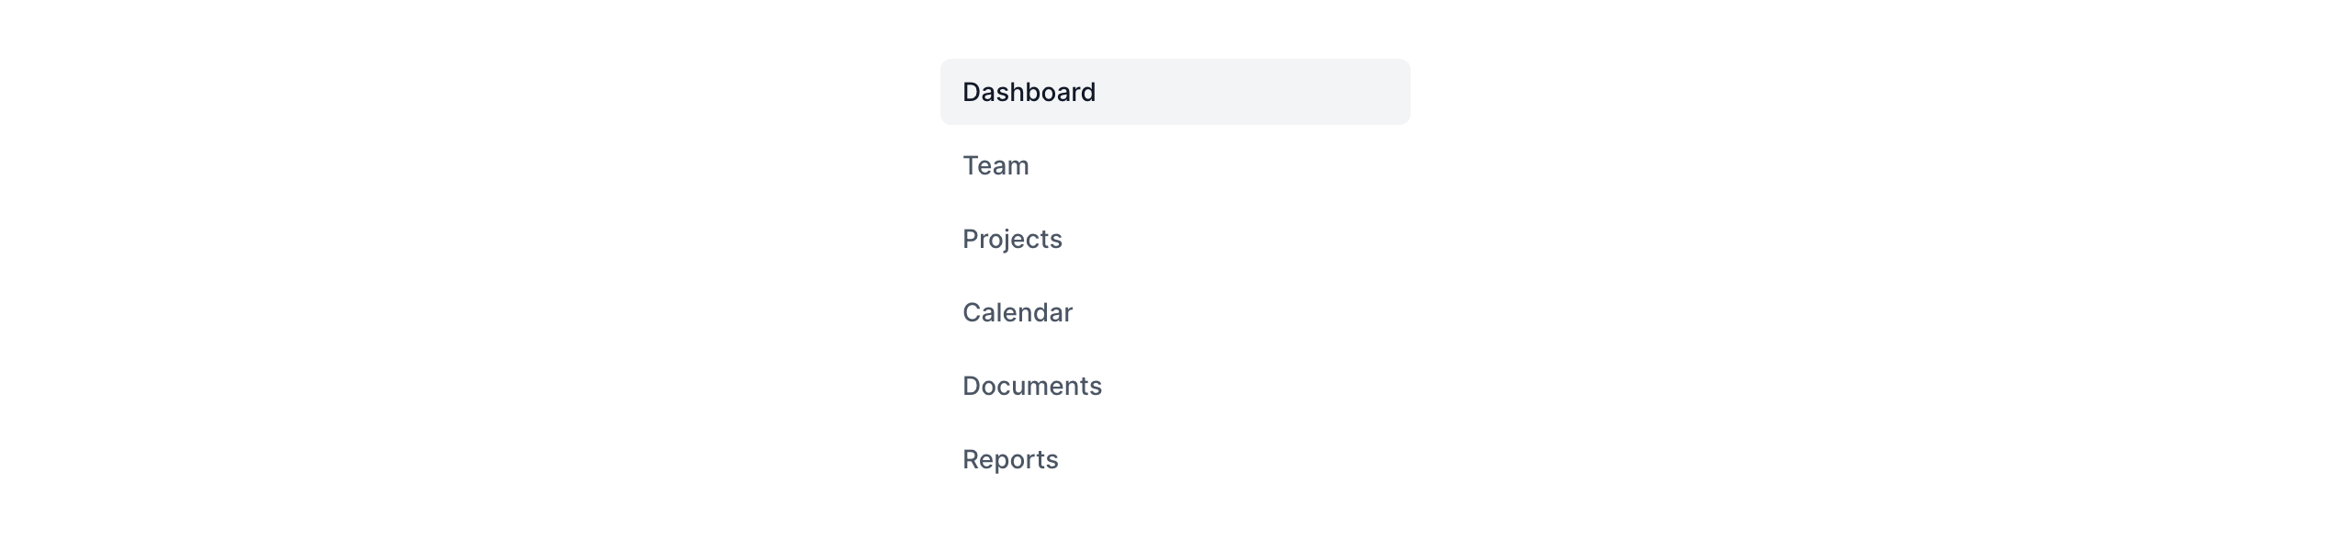Switch to the Projects view
Screen dimensions: 2351x551
click(1012, 239)
